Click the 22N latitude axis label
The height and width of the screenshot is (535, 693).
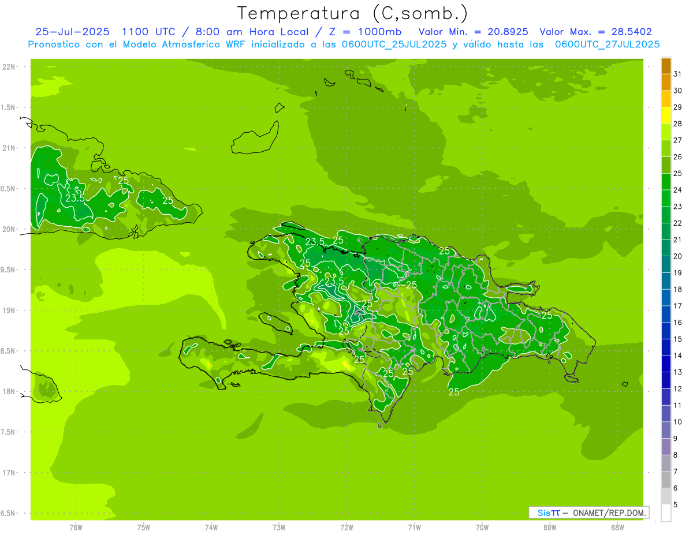pyautogui.click(x=9, y=67)
